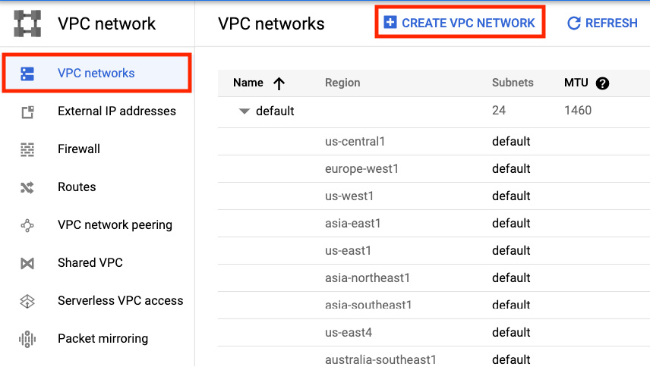Open the default network link
Viewport: 650px width, 370px height.
[x=275, y=111]
